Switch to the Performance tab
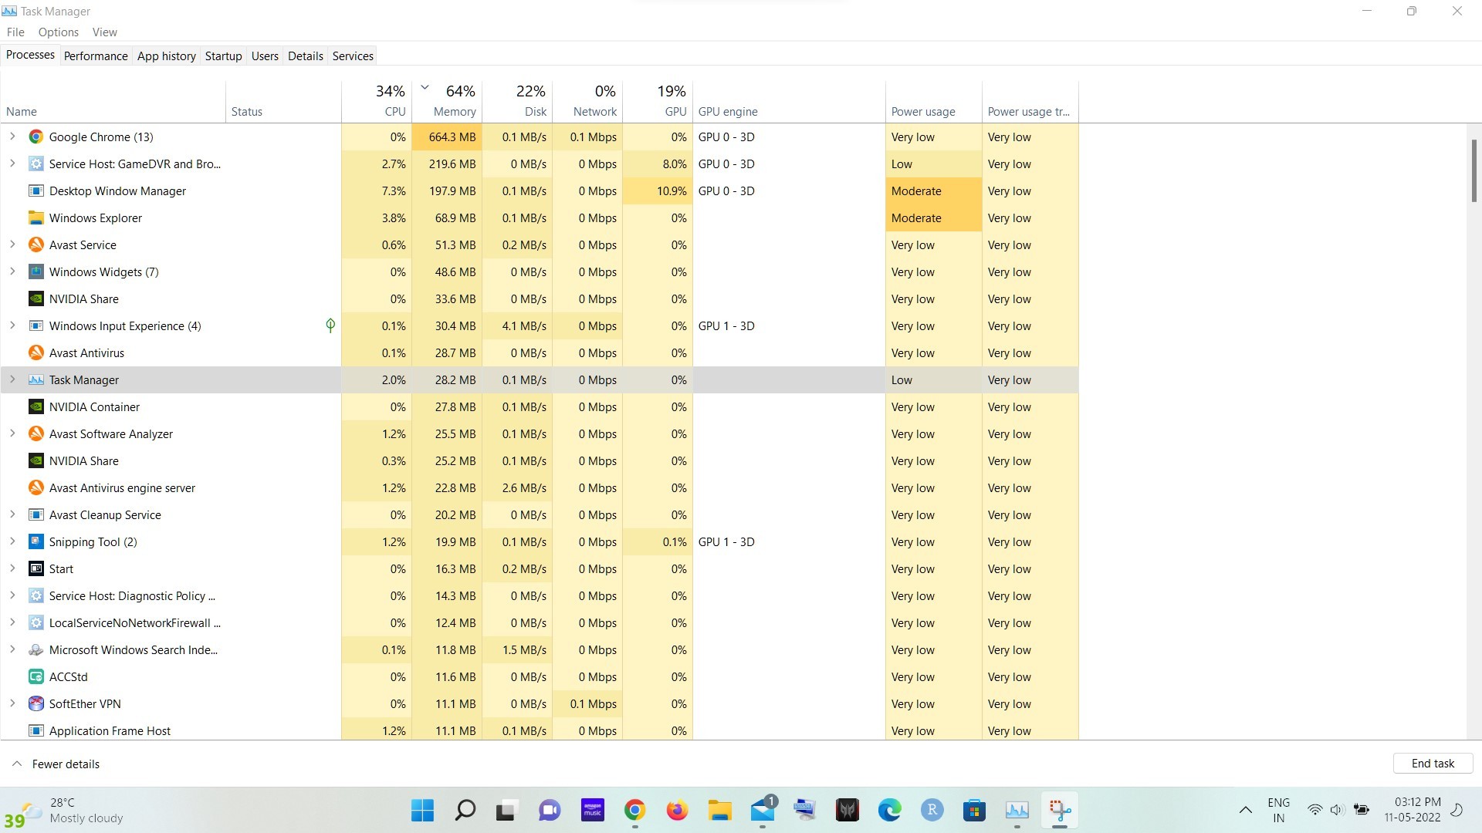 [96, 56]
